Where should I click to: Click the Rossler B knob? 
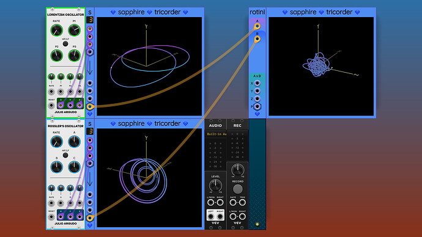click(x=56, y=167)
